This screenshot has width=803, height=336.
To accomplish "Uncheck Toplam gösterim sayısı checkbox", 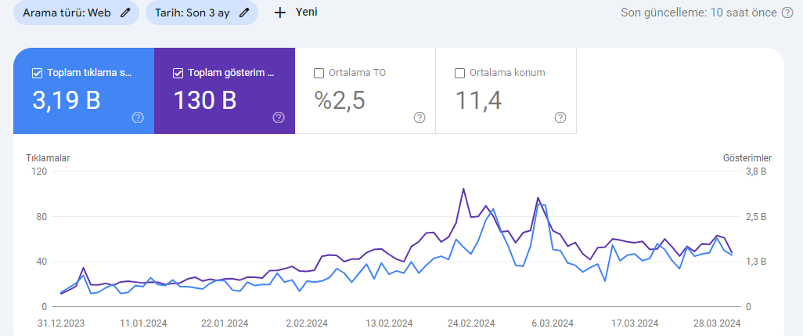I will point(178,74).
